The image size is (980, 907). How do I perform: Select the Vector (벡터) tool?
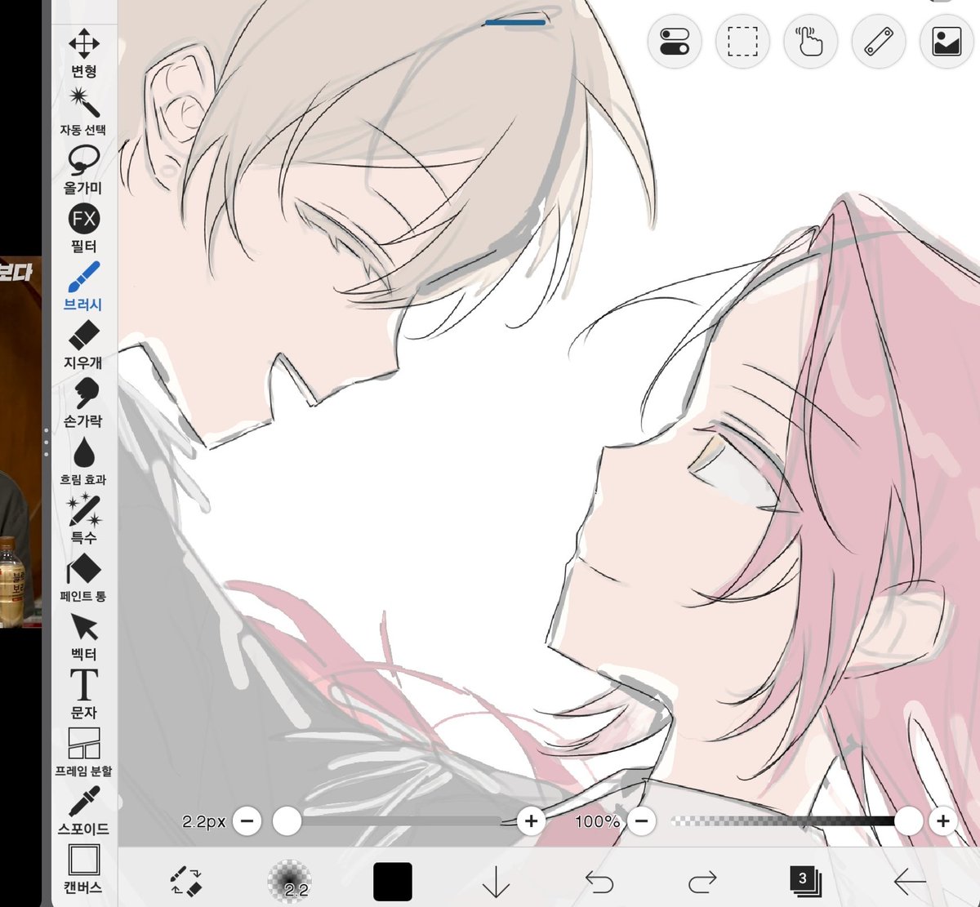(x=84, y=637)
